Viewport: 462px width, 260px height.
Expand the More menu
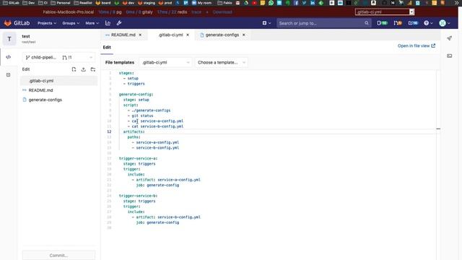coord(92,23)
